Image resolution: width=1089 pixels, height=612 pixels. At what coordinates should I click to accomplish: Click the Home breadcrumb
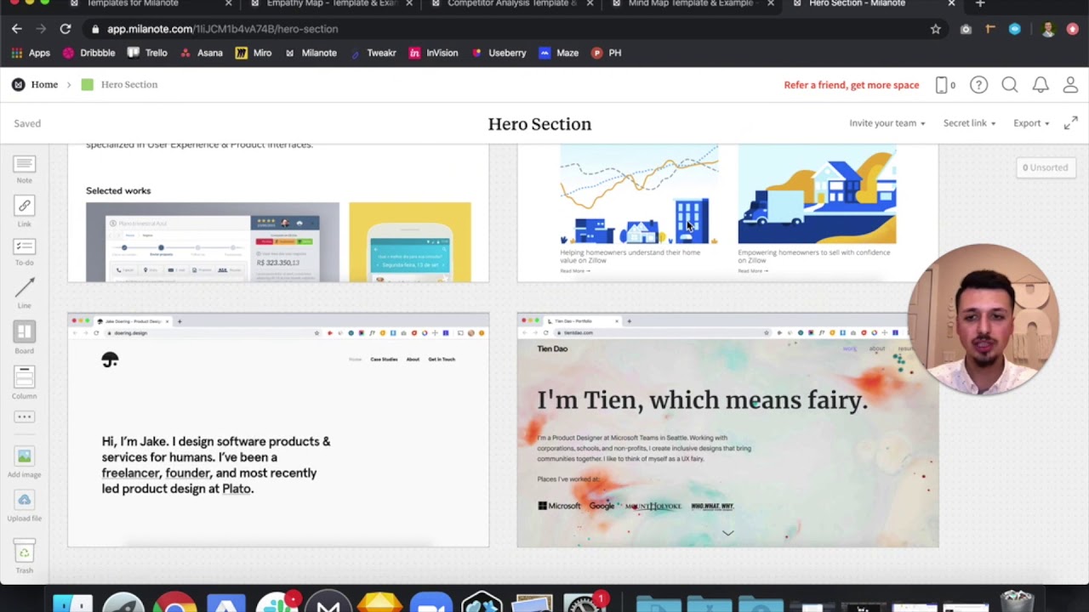(x=44, y=84)
